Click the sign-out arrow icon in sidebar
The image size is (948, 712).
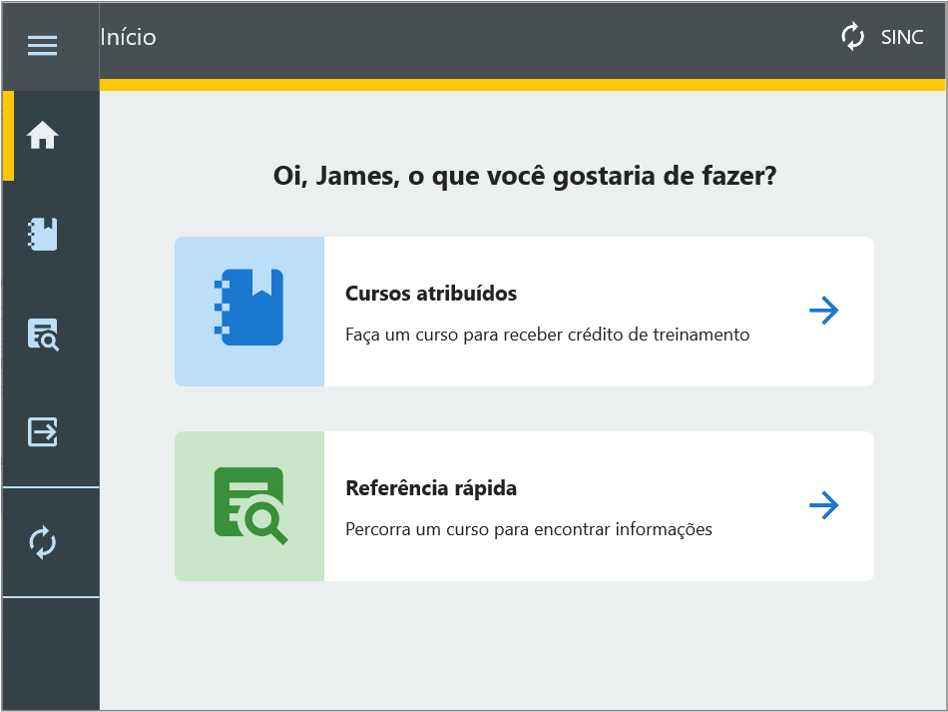[42, 431]
